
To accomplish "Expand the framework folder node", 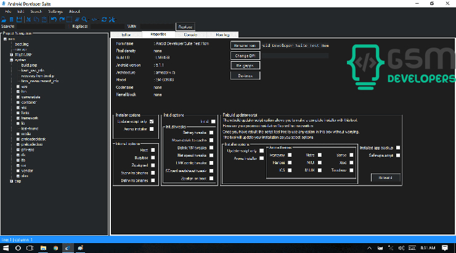I will point(18,118).
